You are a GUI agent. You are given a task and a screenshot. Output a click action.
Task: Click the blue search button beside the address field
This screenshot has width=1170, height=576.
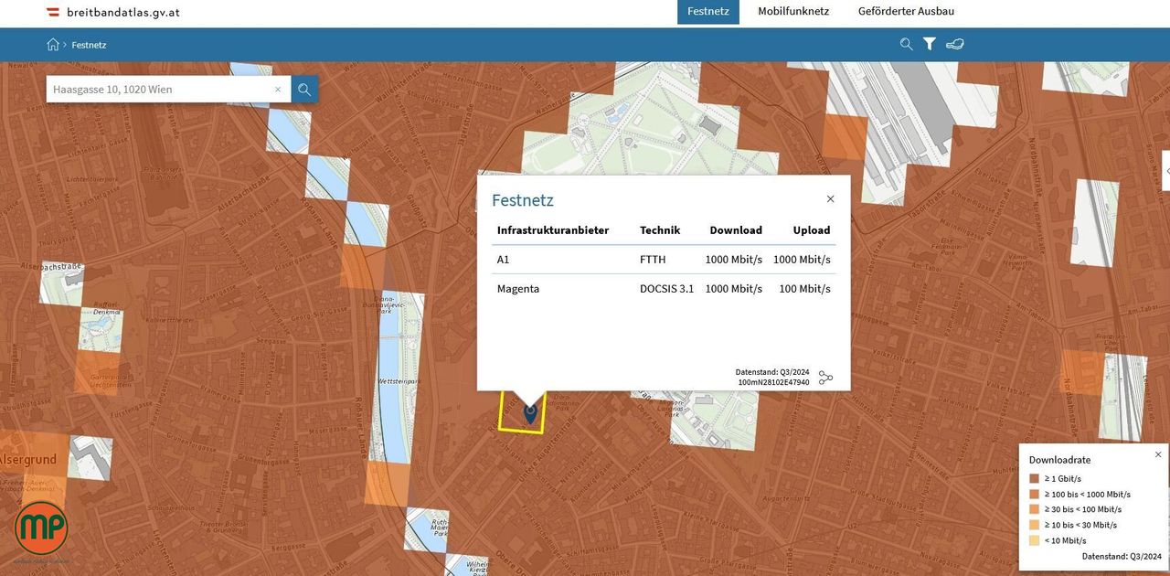304,90
